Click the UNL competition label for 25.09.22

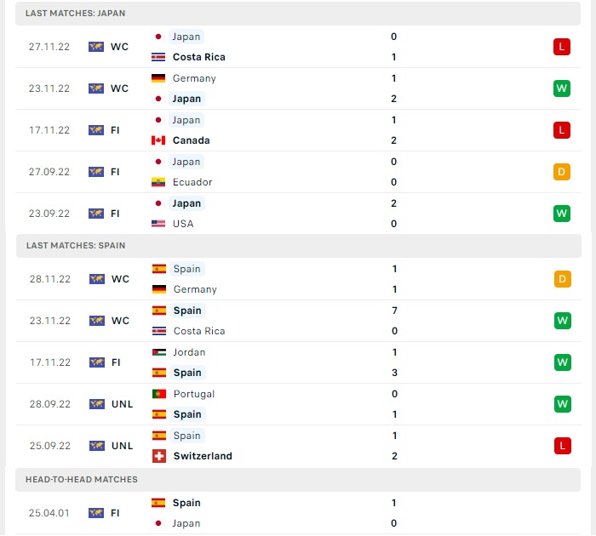[122, 446]
